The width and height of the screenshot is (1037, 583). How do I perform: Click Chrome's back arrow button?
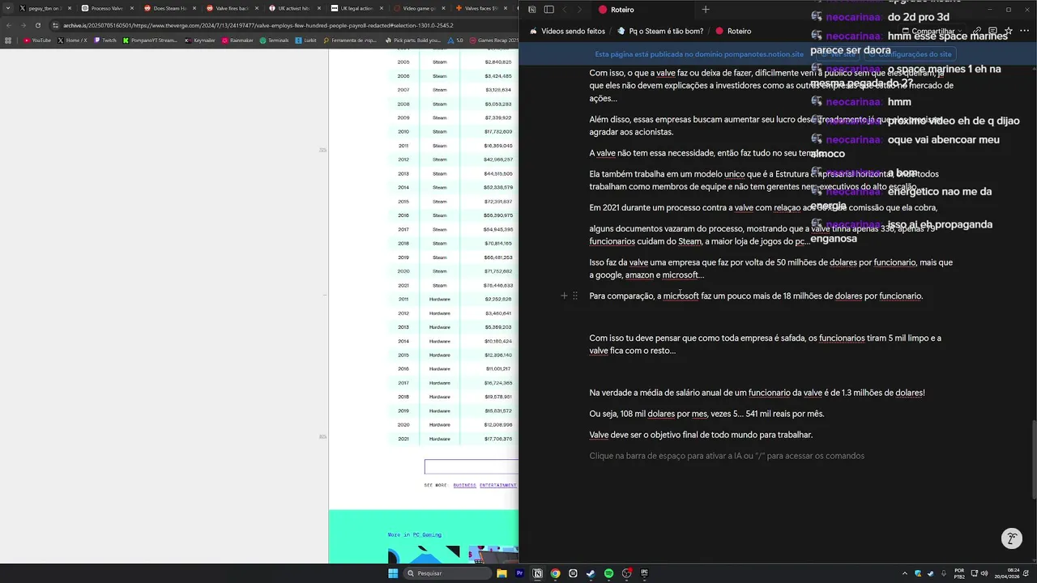(8, 25)
